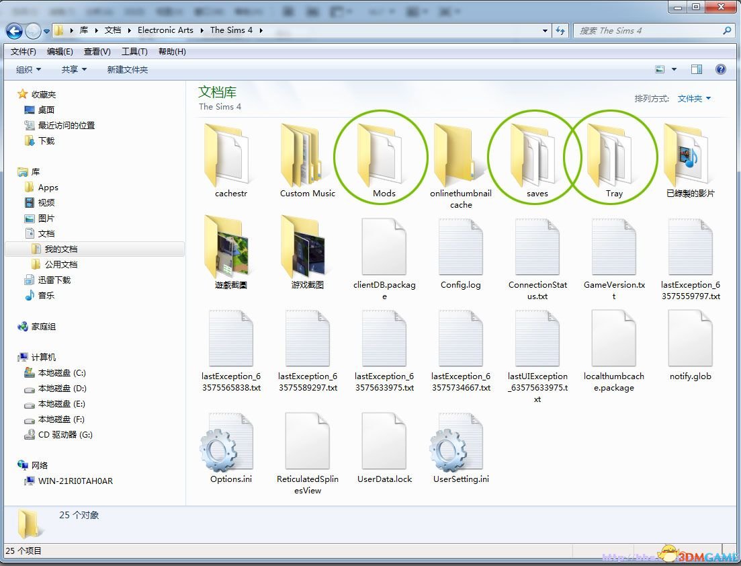Toggle the preview pane button

[x=697, y=69]
